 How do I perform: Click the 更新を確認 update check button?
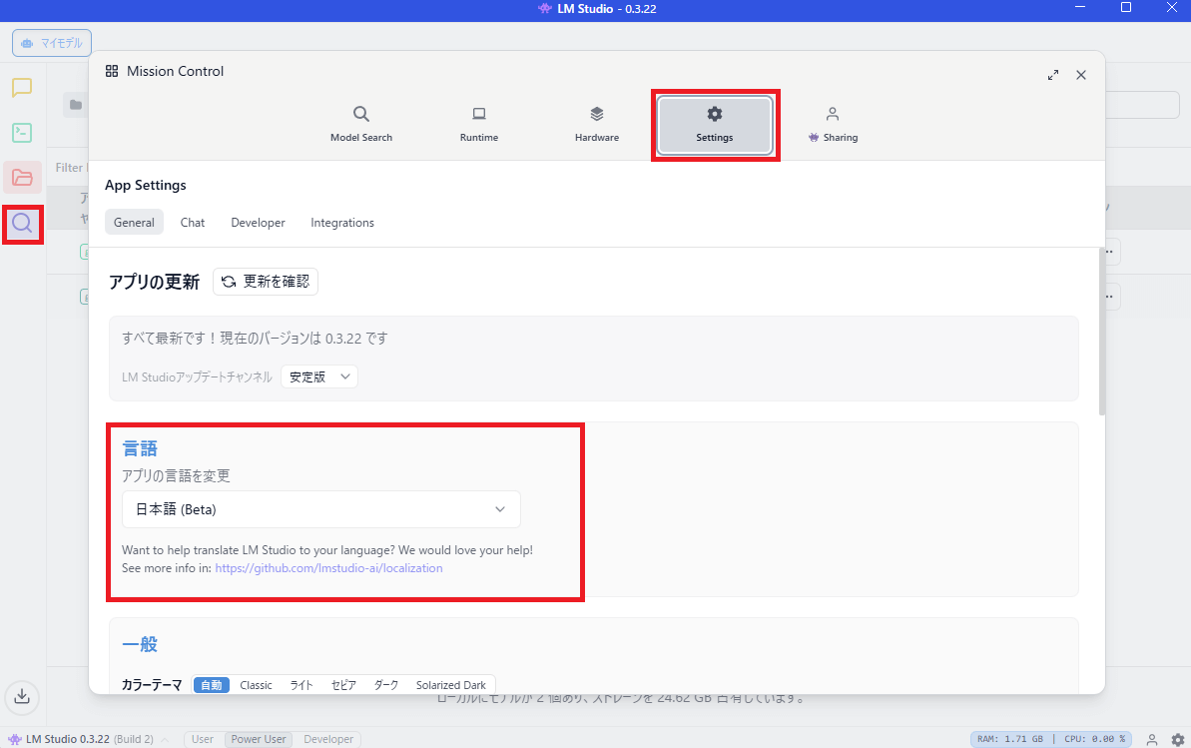pos(266,282)
